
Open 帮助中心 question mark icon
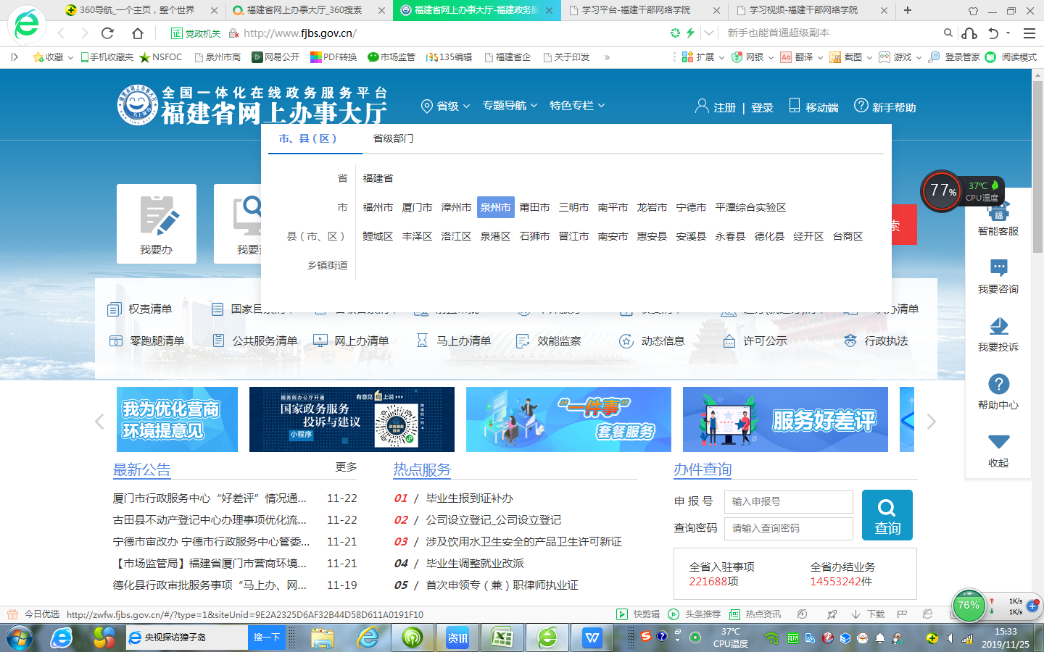click(998, 384)
